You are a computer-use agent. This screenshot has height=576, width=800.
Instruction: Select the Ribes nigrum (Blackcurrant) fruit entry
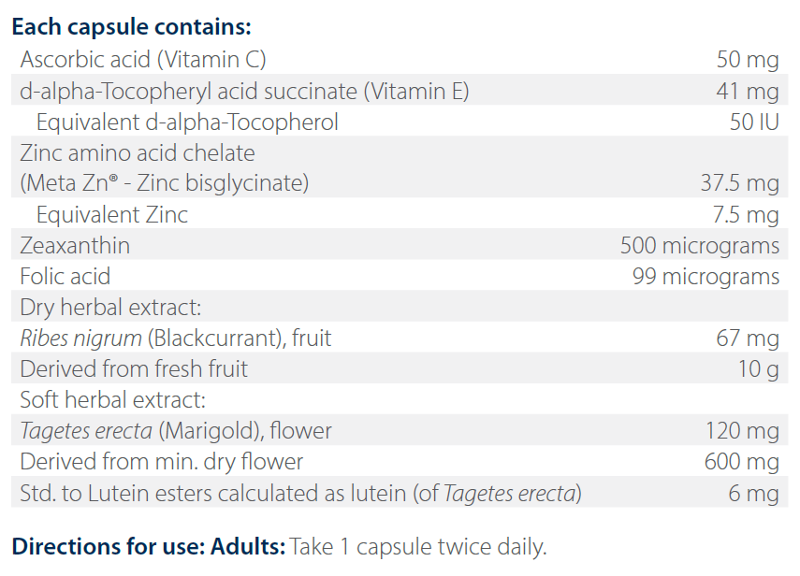[x=176, y=338]
